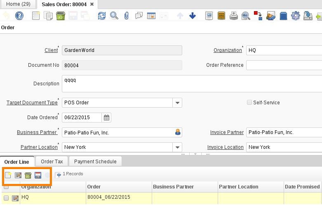The height and width of the screenshot is (219, 322).
Task: Switch to the Order Tax tab
Action: (52, 162)
